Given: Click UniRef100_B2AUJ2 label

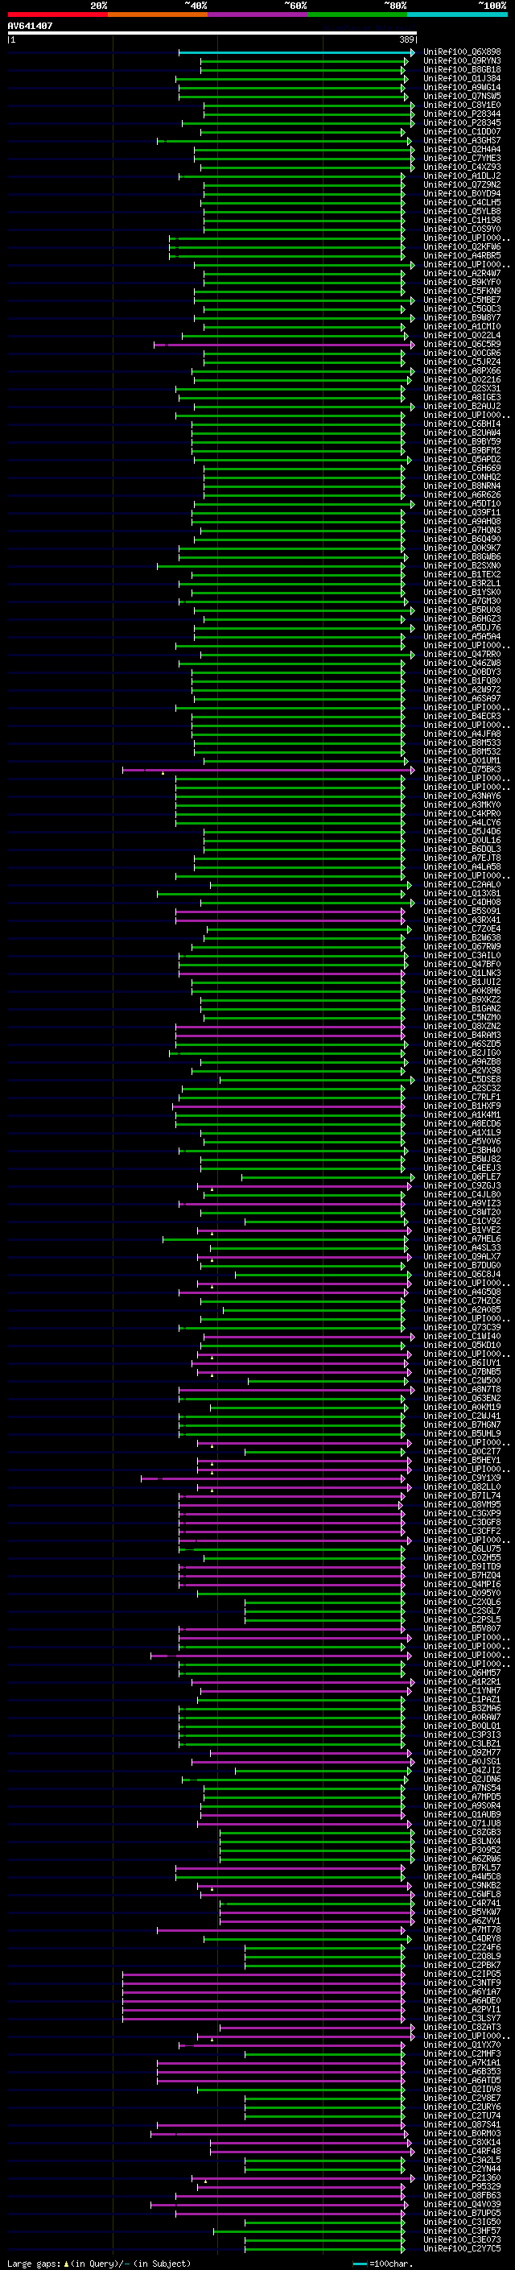Looking at the screenshot, I should (462, 406).
